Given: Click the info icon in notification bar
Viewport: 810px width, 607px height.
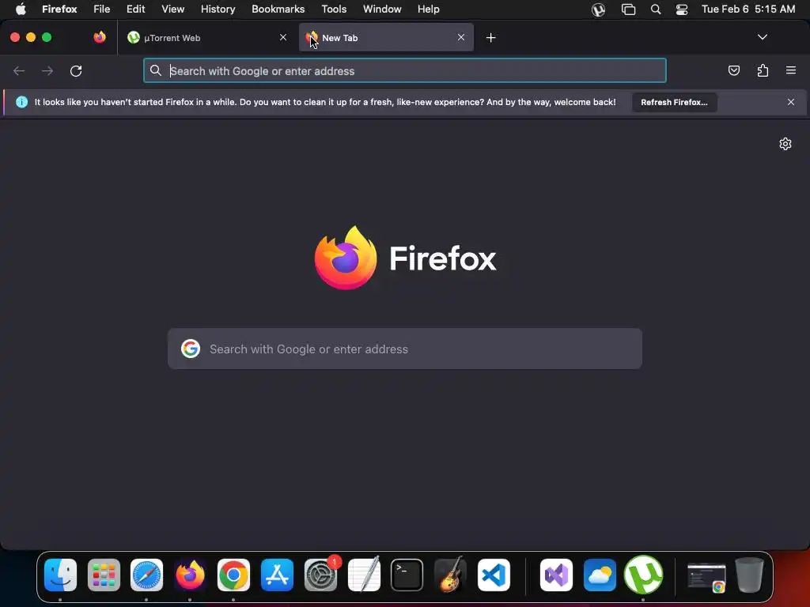Looking at the screenshot, I should tap(21, 102).
